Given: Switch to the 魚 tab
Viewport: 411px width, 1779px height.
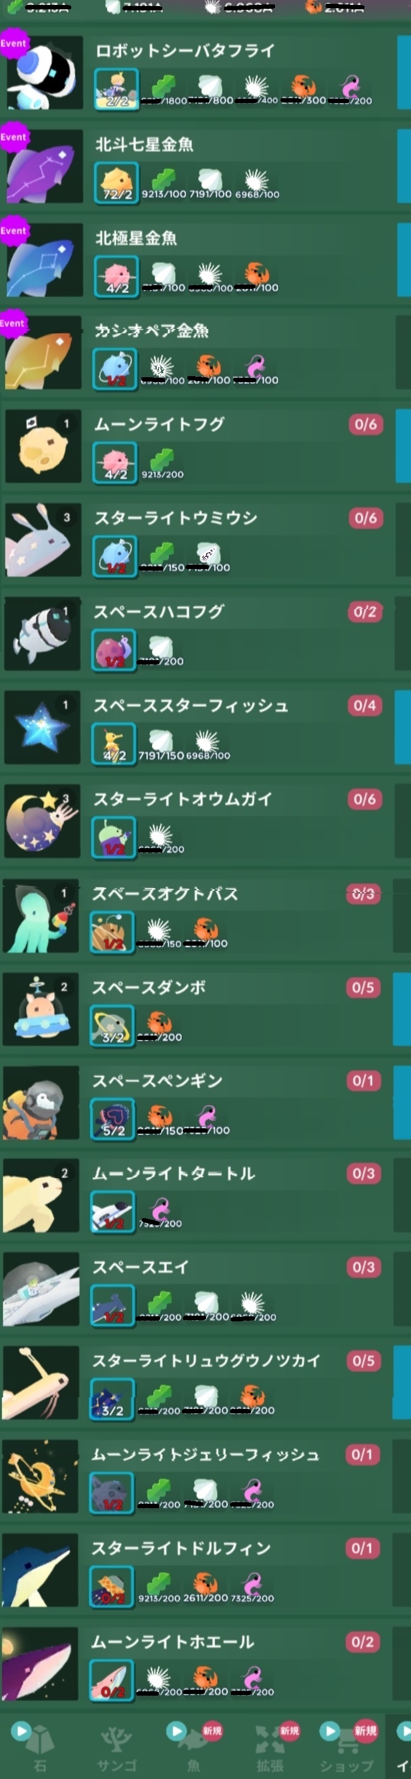Looking at the screenshot, I should click(193, 1747).
